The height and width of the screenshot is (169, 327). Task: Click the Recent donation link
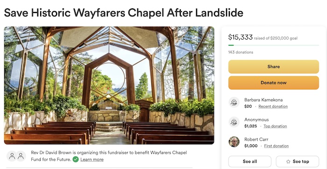point(273,106)
